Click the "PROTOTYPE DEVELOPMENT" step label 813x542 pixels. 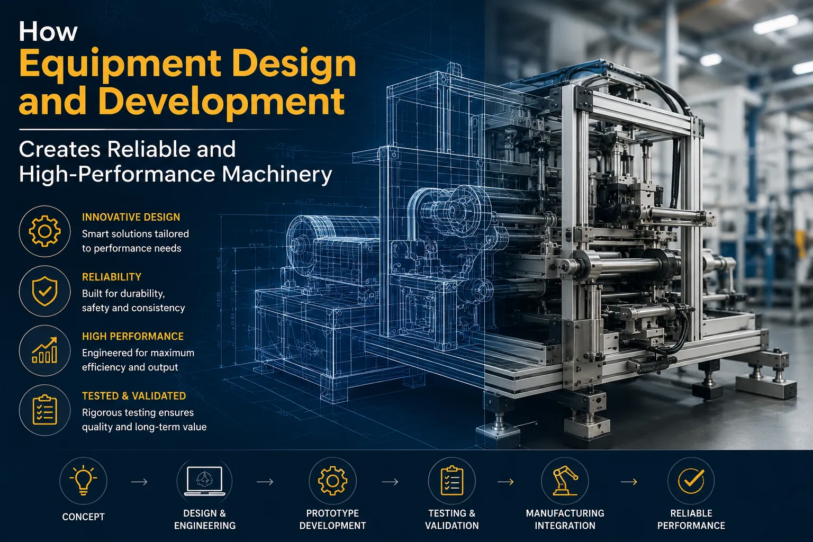(x=332, y=519)
